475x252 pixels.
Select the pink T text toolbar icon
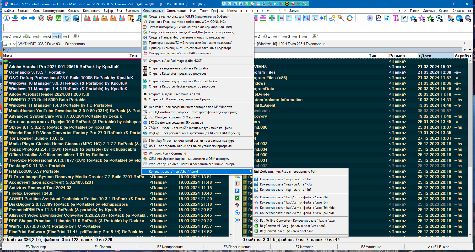click(x=395, y=18)
